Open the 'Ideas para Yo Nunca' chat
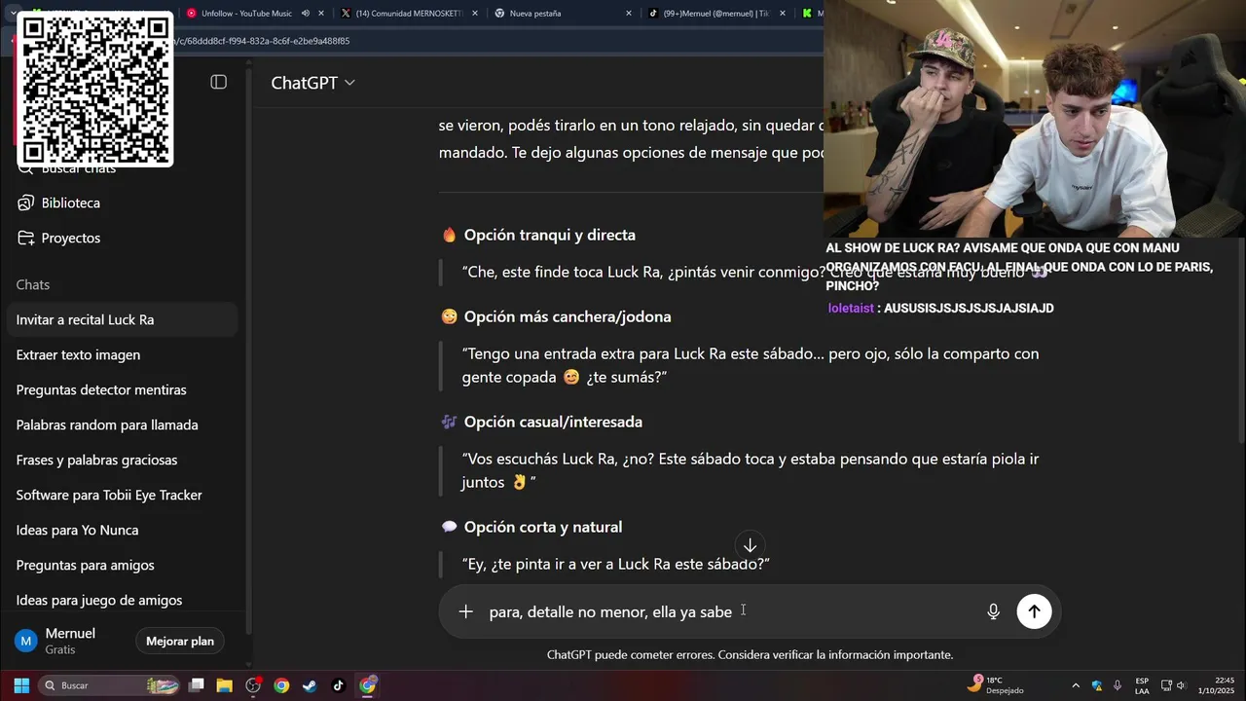Image resolution: width=1246 pixels, height=701 pixels. [122, 530]
